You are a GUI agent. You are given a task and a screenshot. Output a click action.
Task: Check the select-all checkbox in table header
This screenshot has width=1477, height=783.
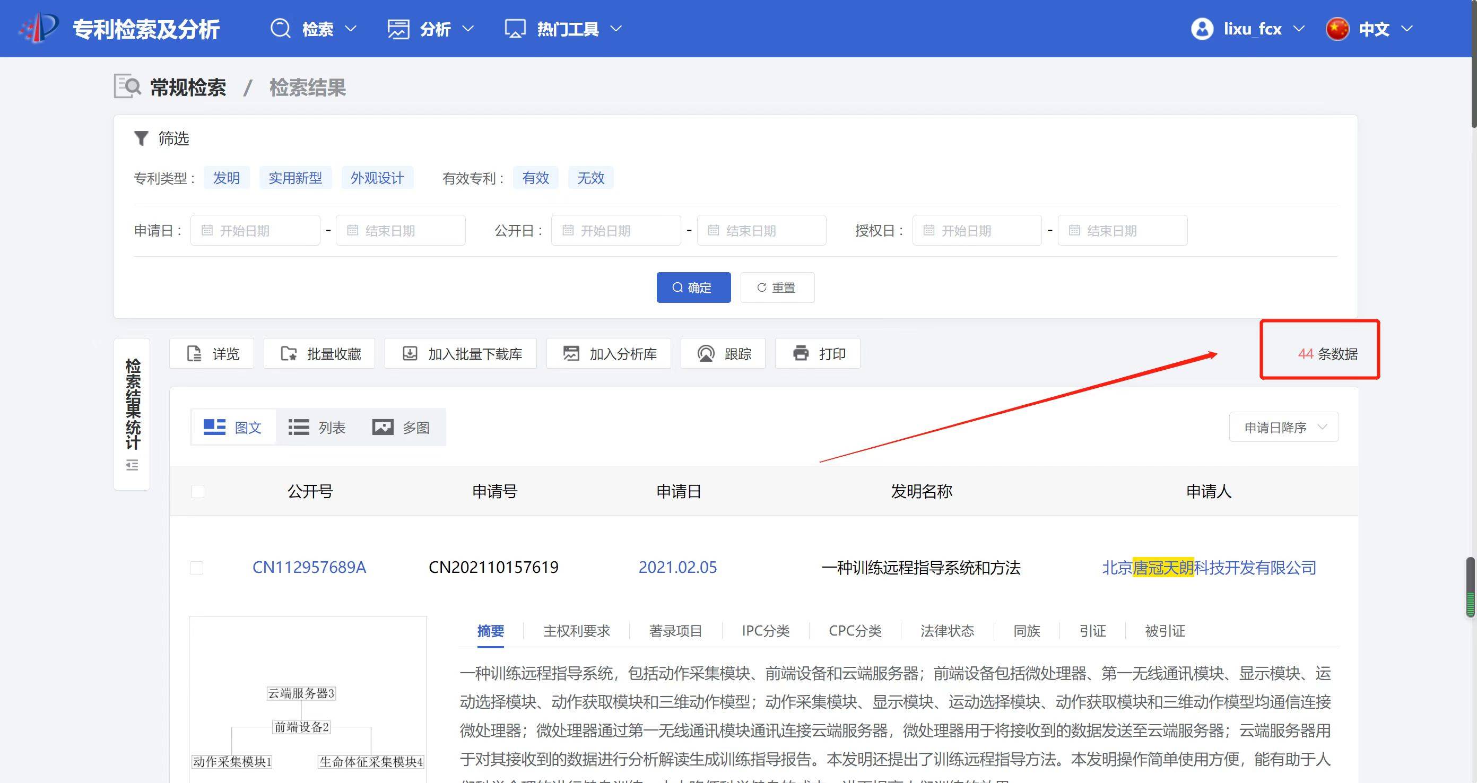[x=197, y=491]
